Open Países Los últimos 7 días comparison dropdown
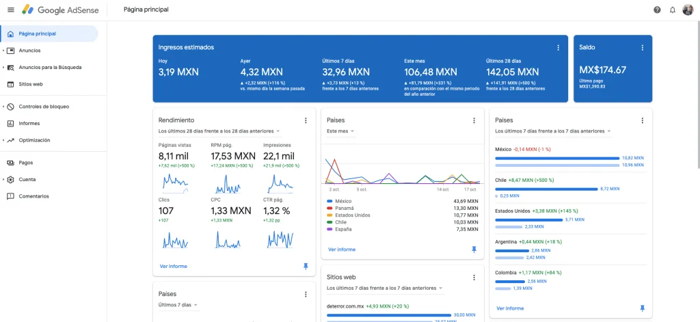Image resolution: width=700 pixels, height=322 pixels. tap(552, 131)
